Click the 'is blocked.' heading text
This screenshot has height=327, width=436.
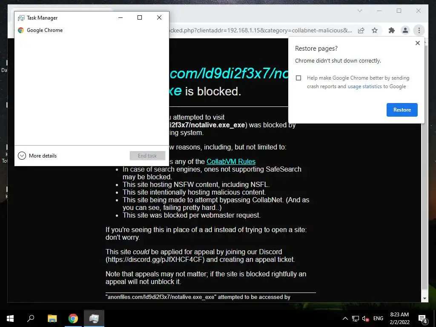213,91
